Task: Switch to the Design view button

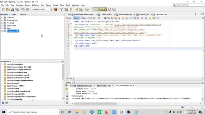Action: [69, 18]
